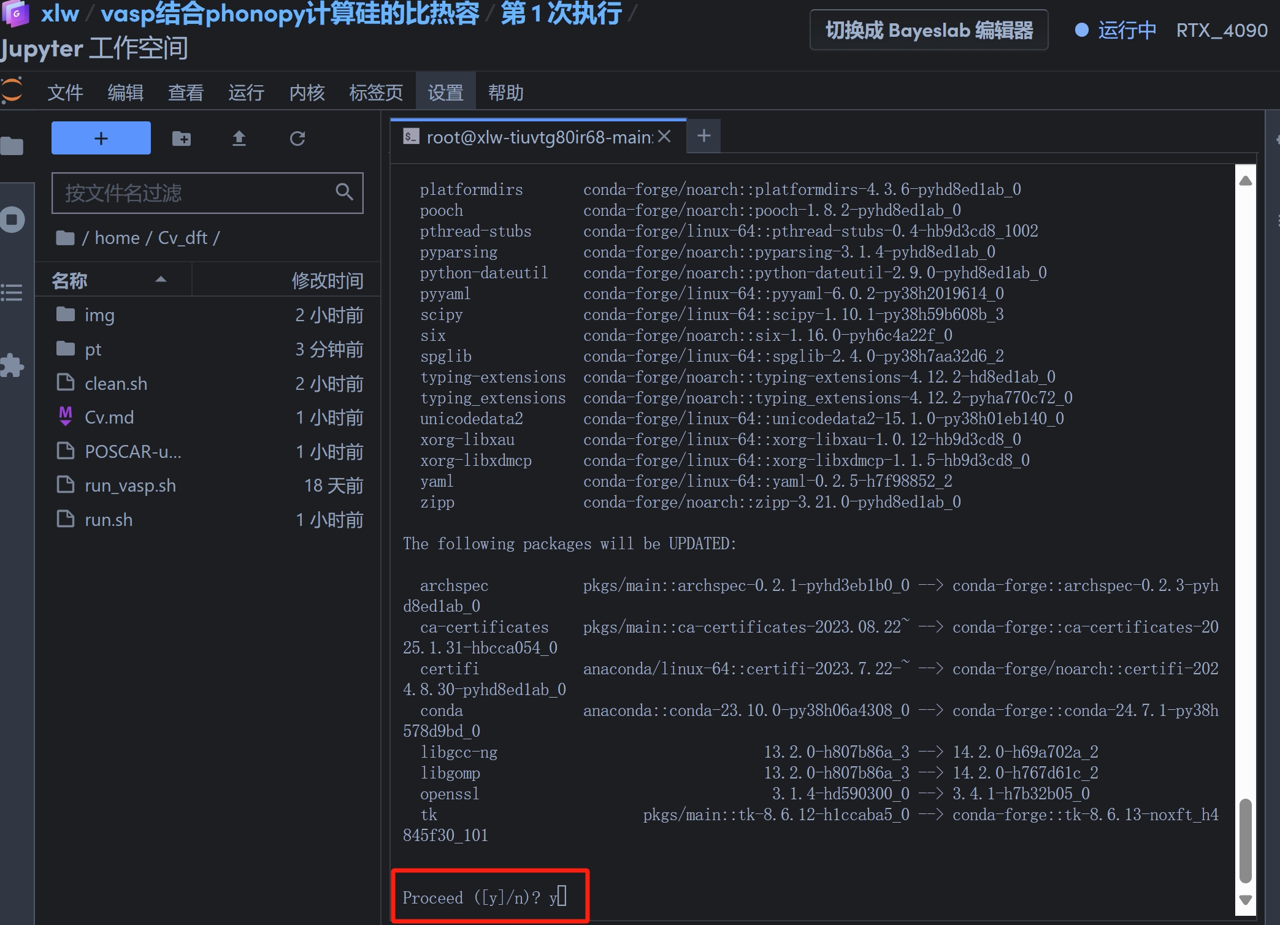This screenshot has height=925, width=1280.
Task: Close the terminal tab
Action: click(x=664, y=137)
